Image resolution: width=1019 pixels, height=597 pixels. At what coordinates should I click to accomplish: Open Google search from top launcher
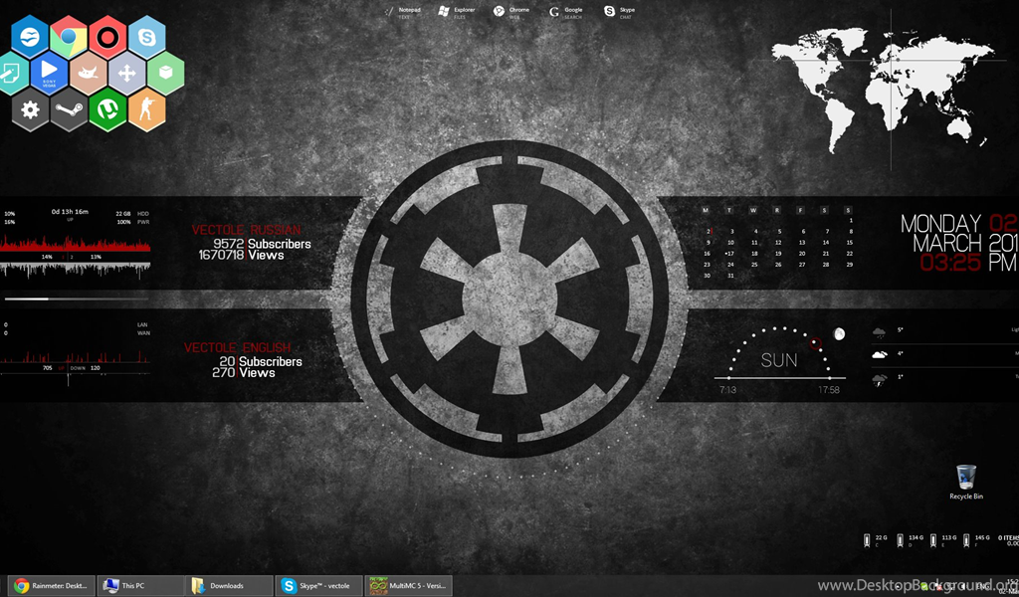tap(566, 12)
